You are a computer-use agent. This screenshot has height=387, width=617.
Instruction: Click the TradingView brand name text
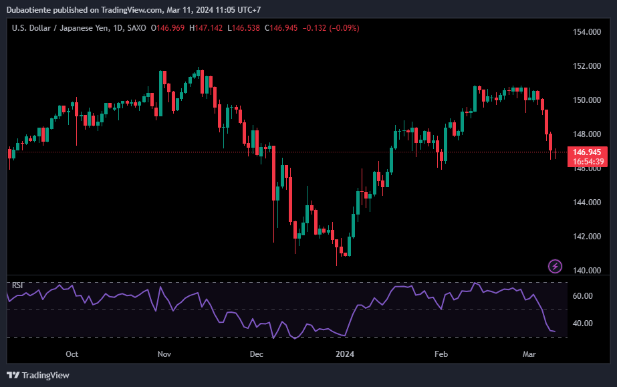coord(45,375)
